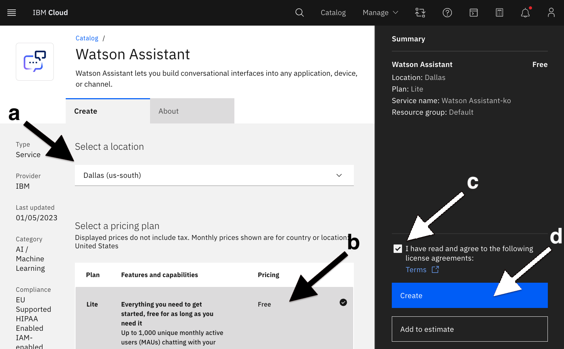Click the external link icon beside Terms
The image size is (564, 349).
pyautogui.click(x=435, y=269)
